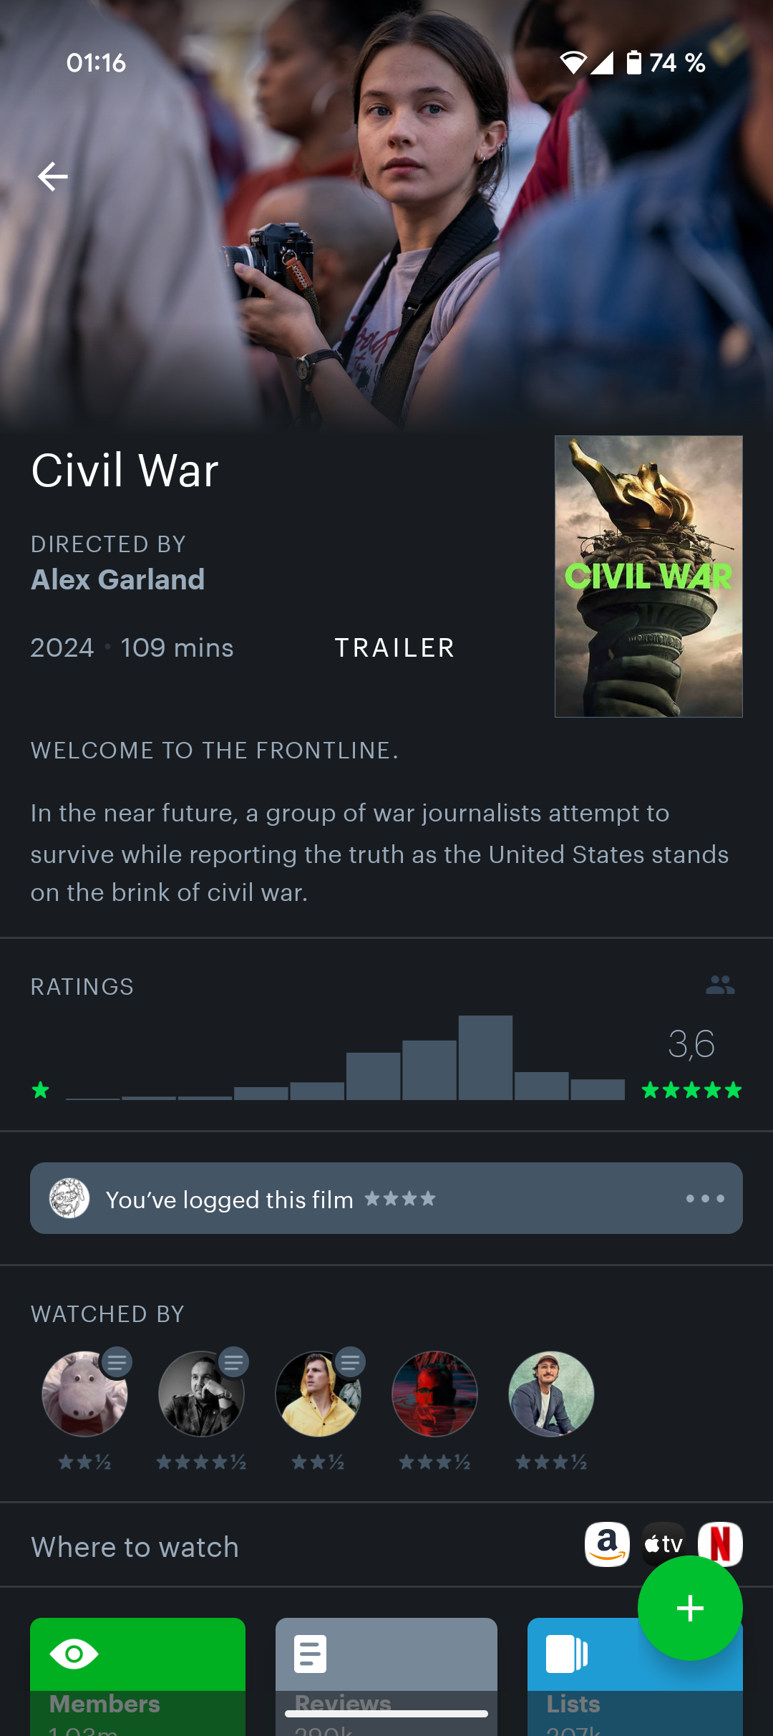773x1736 pixels.
Task: Open the three-dots menu on logged film
Action: point(705,1198)
